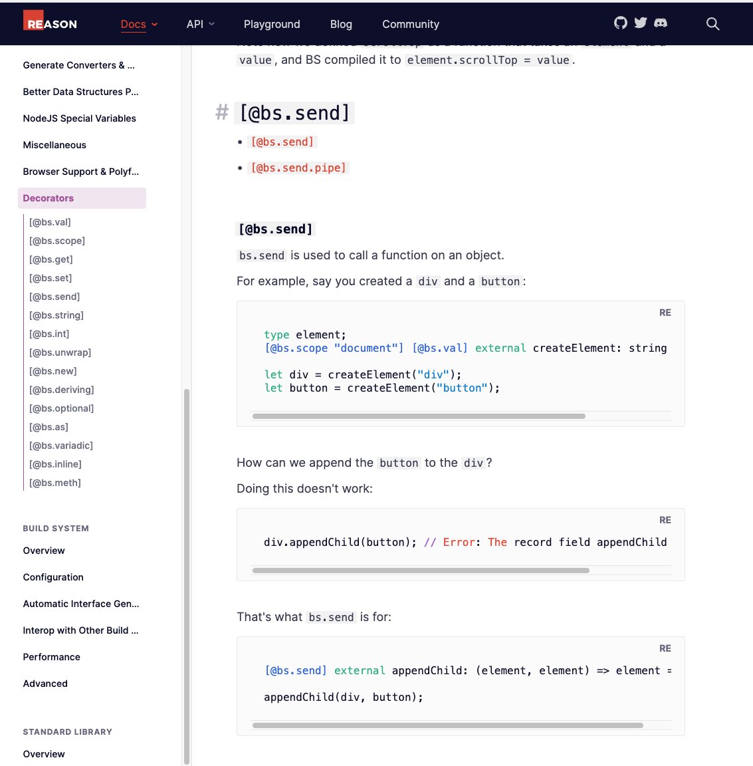753x766 pixels.
Task: Jump to [@bs.int] section
Action: pyautogui.click(x=49, y=334)
